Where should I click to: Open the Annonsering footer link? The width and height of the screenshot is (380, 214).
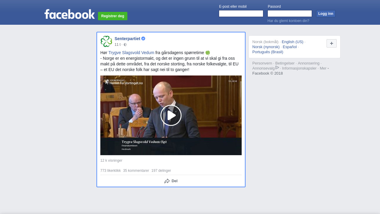point(309,63)
